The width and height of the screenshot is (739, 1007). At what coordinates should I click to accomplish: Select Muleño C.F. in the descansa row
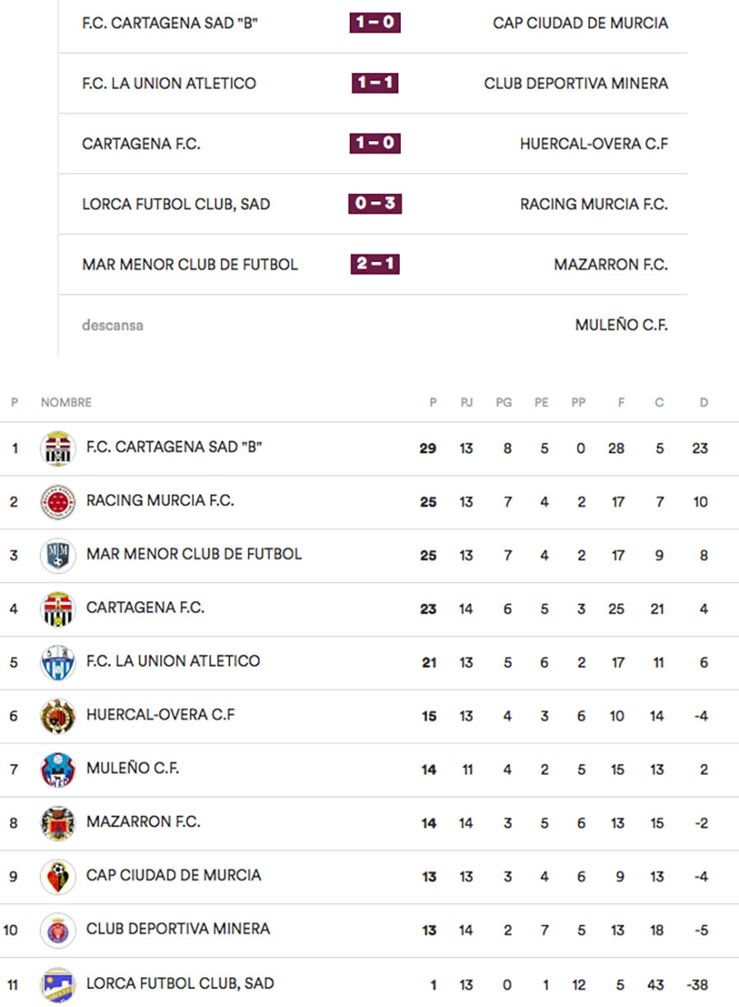pos(621,325)
